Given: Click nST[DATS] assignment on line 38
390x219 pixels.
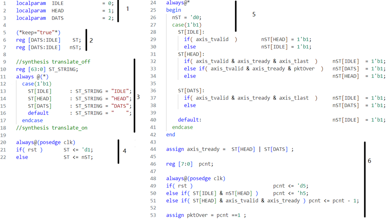Looking at the screenshot, I should [359, 105].
